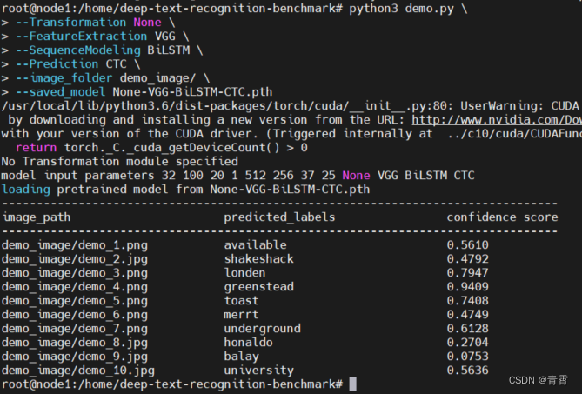
Task: Click the terminal cursor at the last prompt
Action: (351, 384)
